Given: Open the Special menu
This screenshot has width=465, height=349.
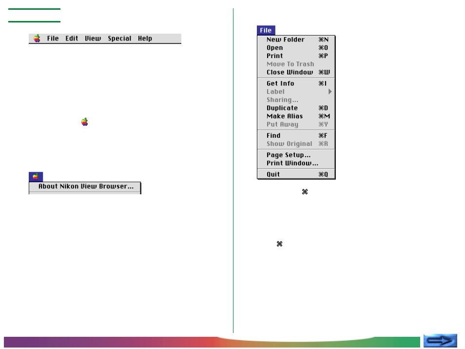Looking at the screenshot, I should point(119,39).
